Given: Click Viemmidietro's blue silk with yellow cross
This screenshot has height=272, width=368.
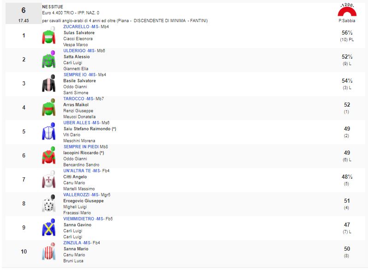Looking at the screenshot, I should pyautogui.click(x=48, y=228).
